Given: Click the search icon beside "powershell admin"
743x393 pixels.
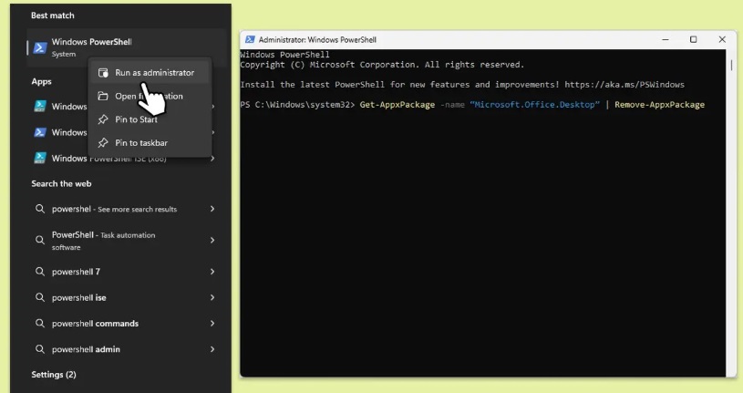Looking at the screenshot, I should (40, 349).
